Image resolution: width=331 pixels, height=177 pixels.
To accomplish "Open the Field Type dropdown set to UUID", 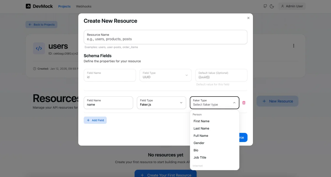I will (165, 75).
